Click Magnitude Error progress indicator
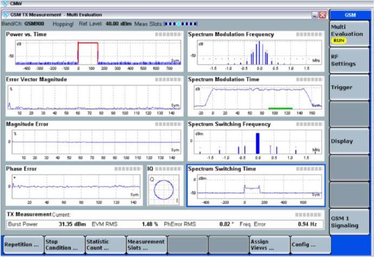Screen dimensions: 374x257 pos(168,124)
